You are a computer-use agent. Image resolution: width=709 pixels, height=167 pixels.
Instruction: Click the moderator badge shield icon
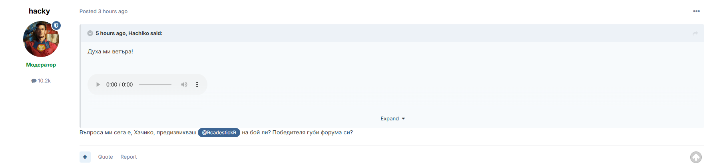pyautogui.click(x=56, y=26)
